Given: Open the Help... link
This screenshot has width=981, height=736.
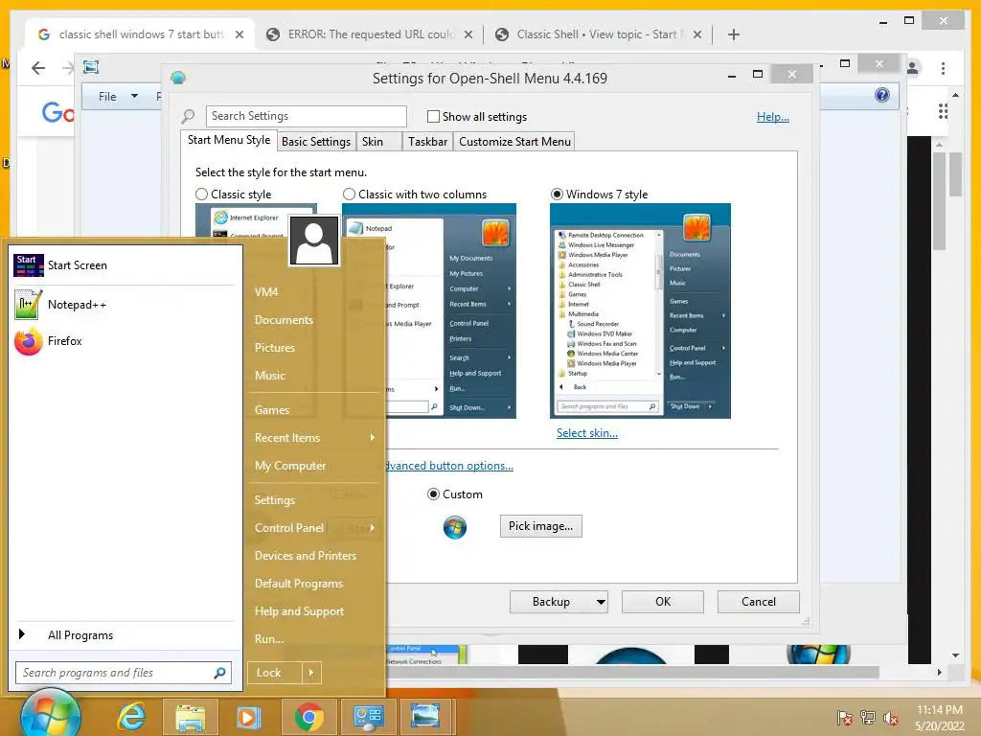Looking at the screenshot, I should pyautogui.click(x=773, y=116).
